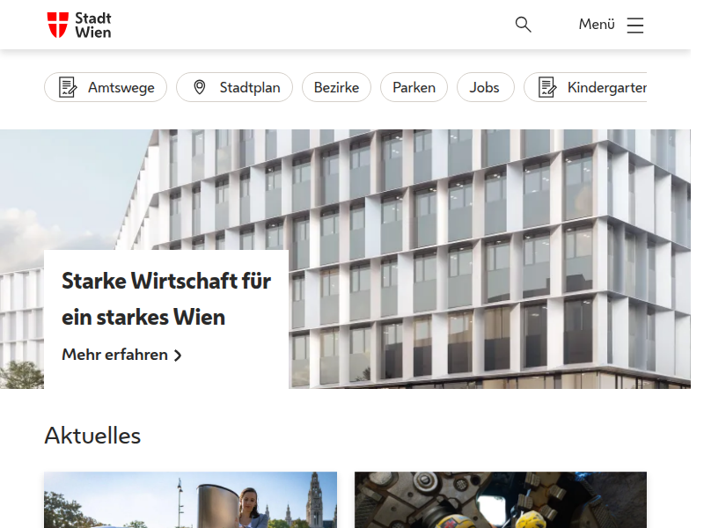Viewport: 704px width, 528px height.
Task: Open the left news image with the woman
Action: coord(190,500)
